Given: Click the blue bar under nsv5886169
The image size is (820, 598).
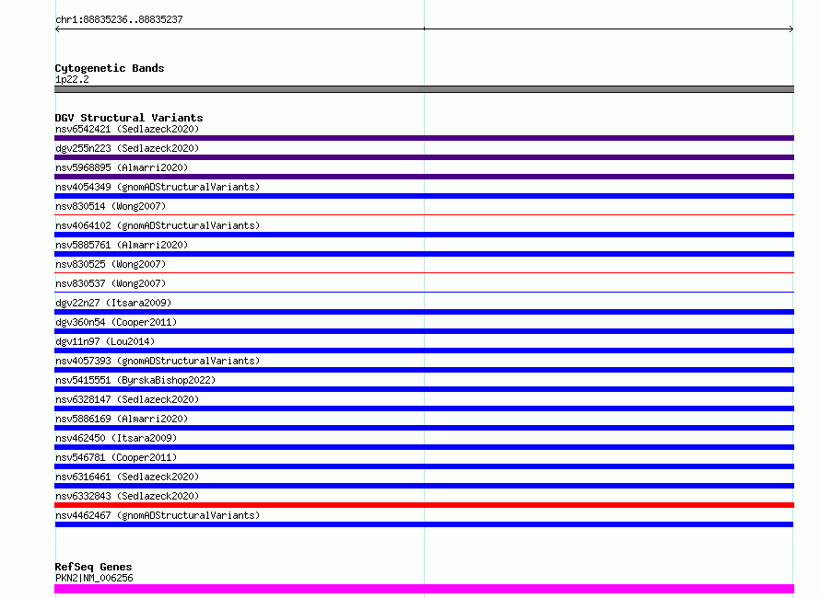Looking at the screenshot, I should pos(424,428).
